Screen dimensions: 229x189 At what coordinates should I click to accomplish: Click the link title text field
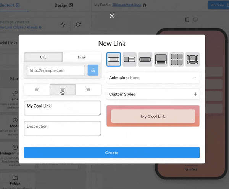[62, 108]
